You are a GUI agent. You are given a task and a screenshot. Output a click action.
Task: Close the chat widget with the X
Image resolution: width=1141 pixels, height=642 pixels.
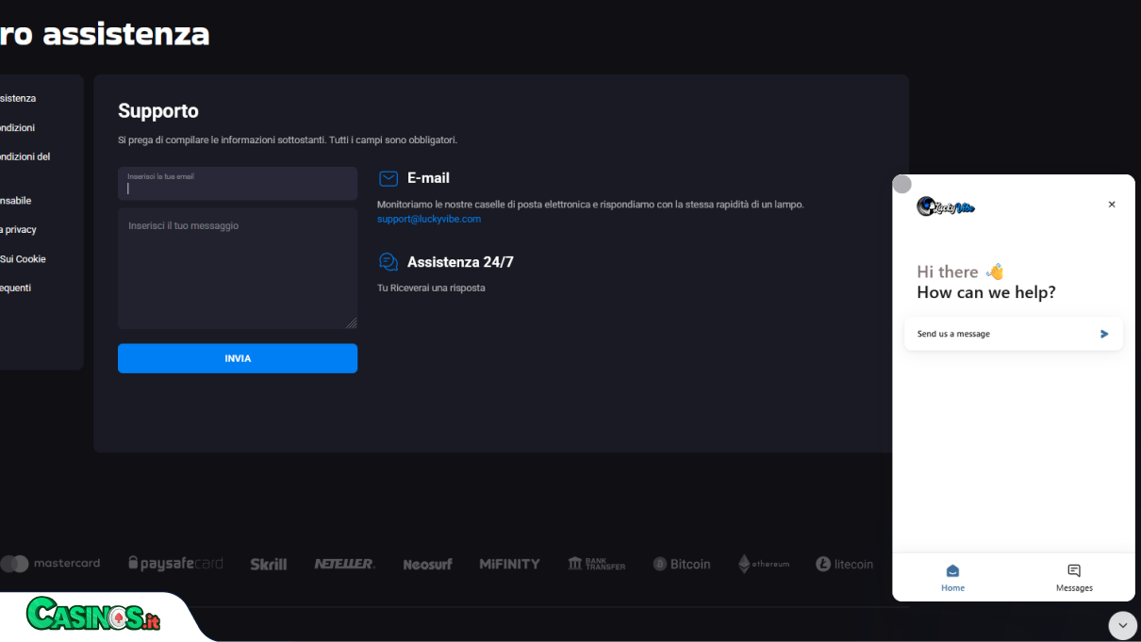[1112, 205]
